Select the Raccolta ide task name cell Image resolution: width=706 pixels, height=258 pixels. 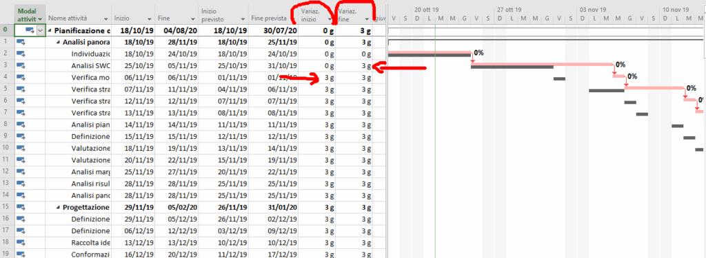point(79,243)
